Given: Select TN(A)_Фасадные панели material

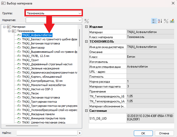Looking at the screenshot, I should [38, 114].
